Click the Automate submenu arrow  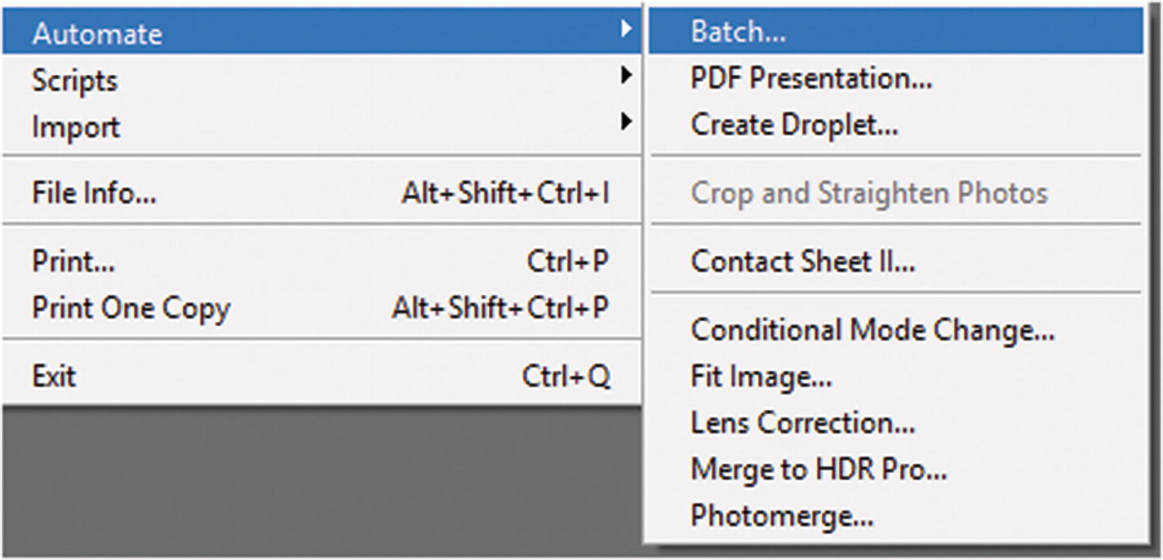click(x=625, y=29)
